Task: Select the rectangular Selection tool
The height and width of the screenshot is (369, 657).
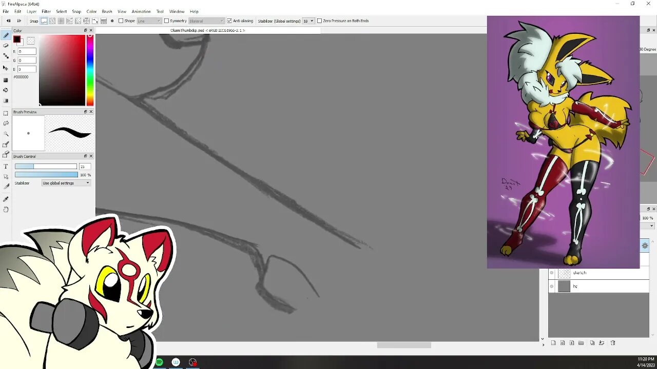Action: [6, 113]
